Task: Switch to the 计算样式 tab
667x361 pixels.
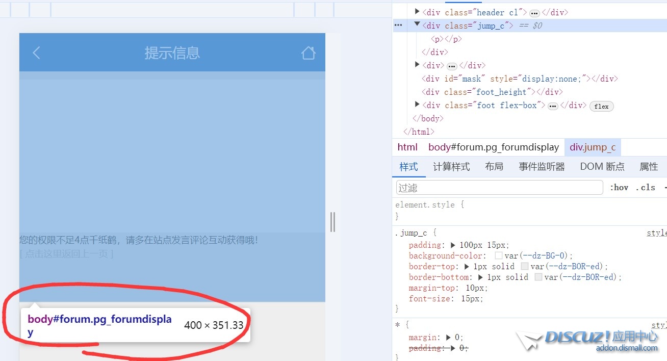Action: tap(451, 167)
